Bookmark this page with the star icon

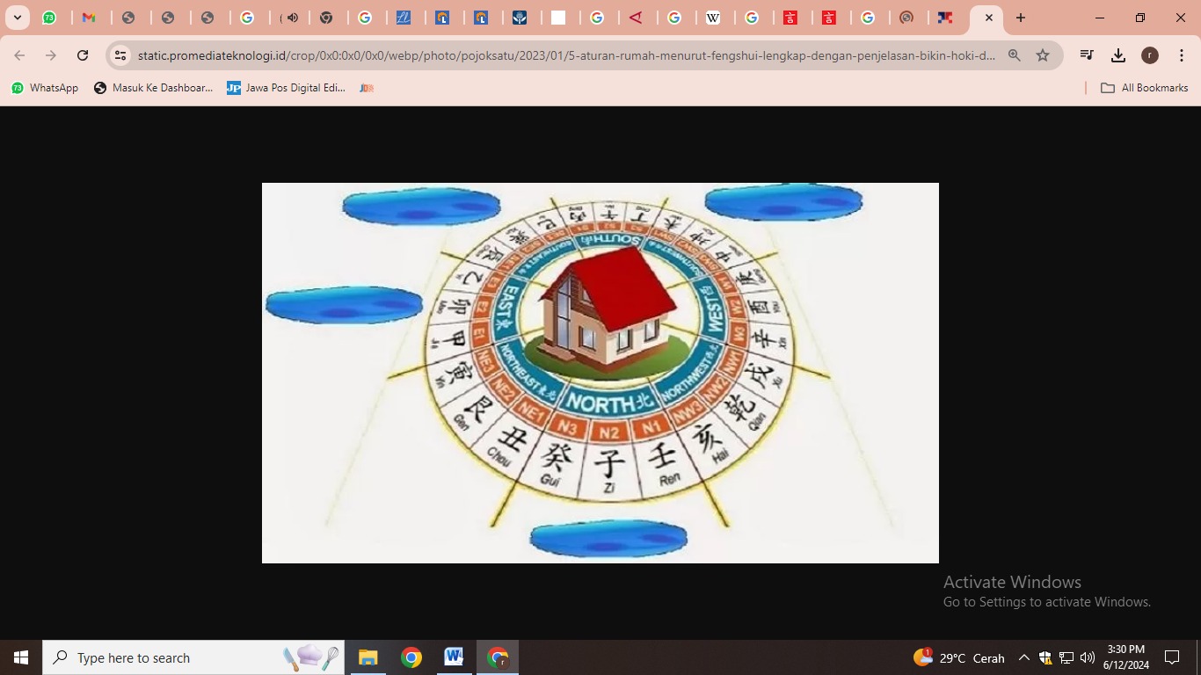click(1043, 55)
